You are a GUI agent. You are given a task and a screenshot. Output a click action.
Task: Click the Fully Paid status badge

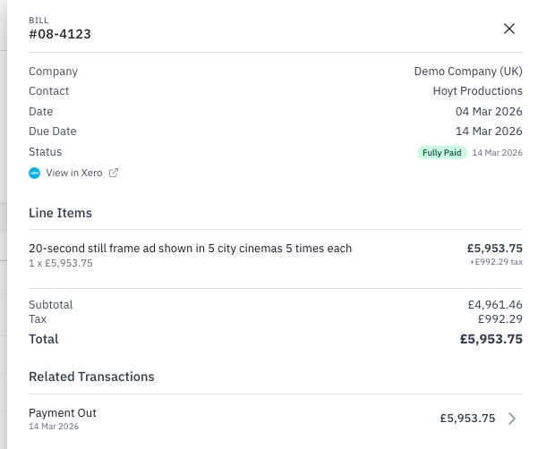(x=442, y=153)
